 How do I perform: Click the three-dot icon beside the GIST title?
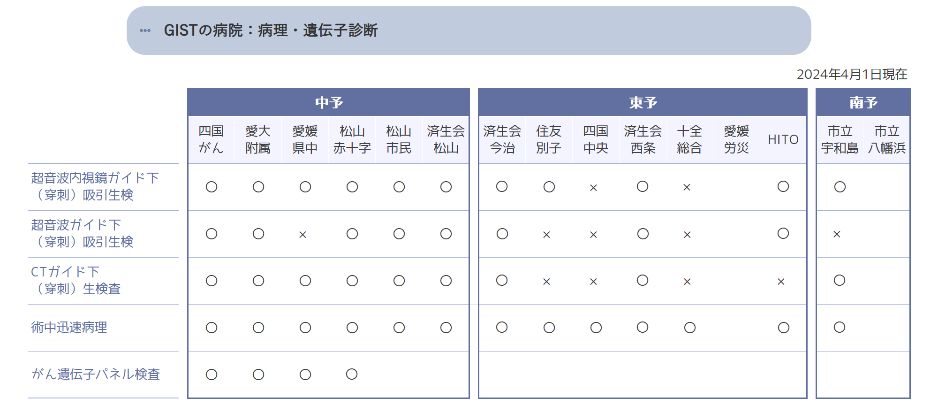point(145,31)
